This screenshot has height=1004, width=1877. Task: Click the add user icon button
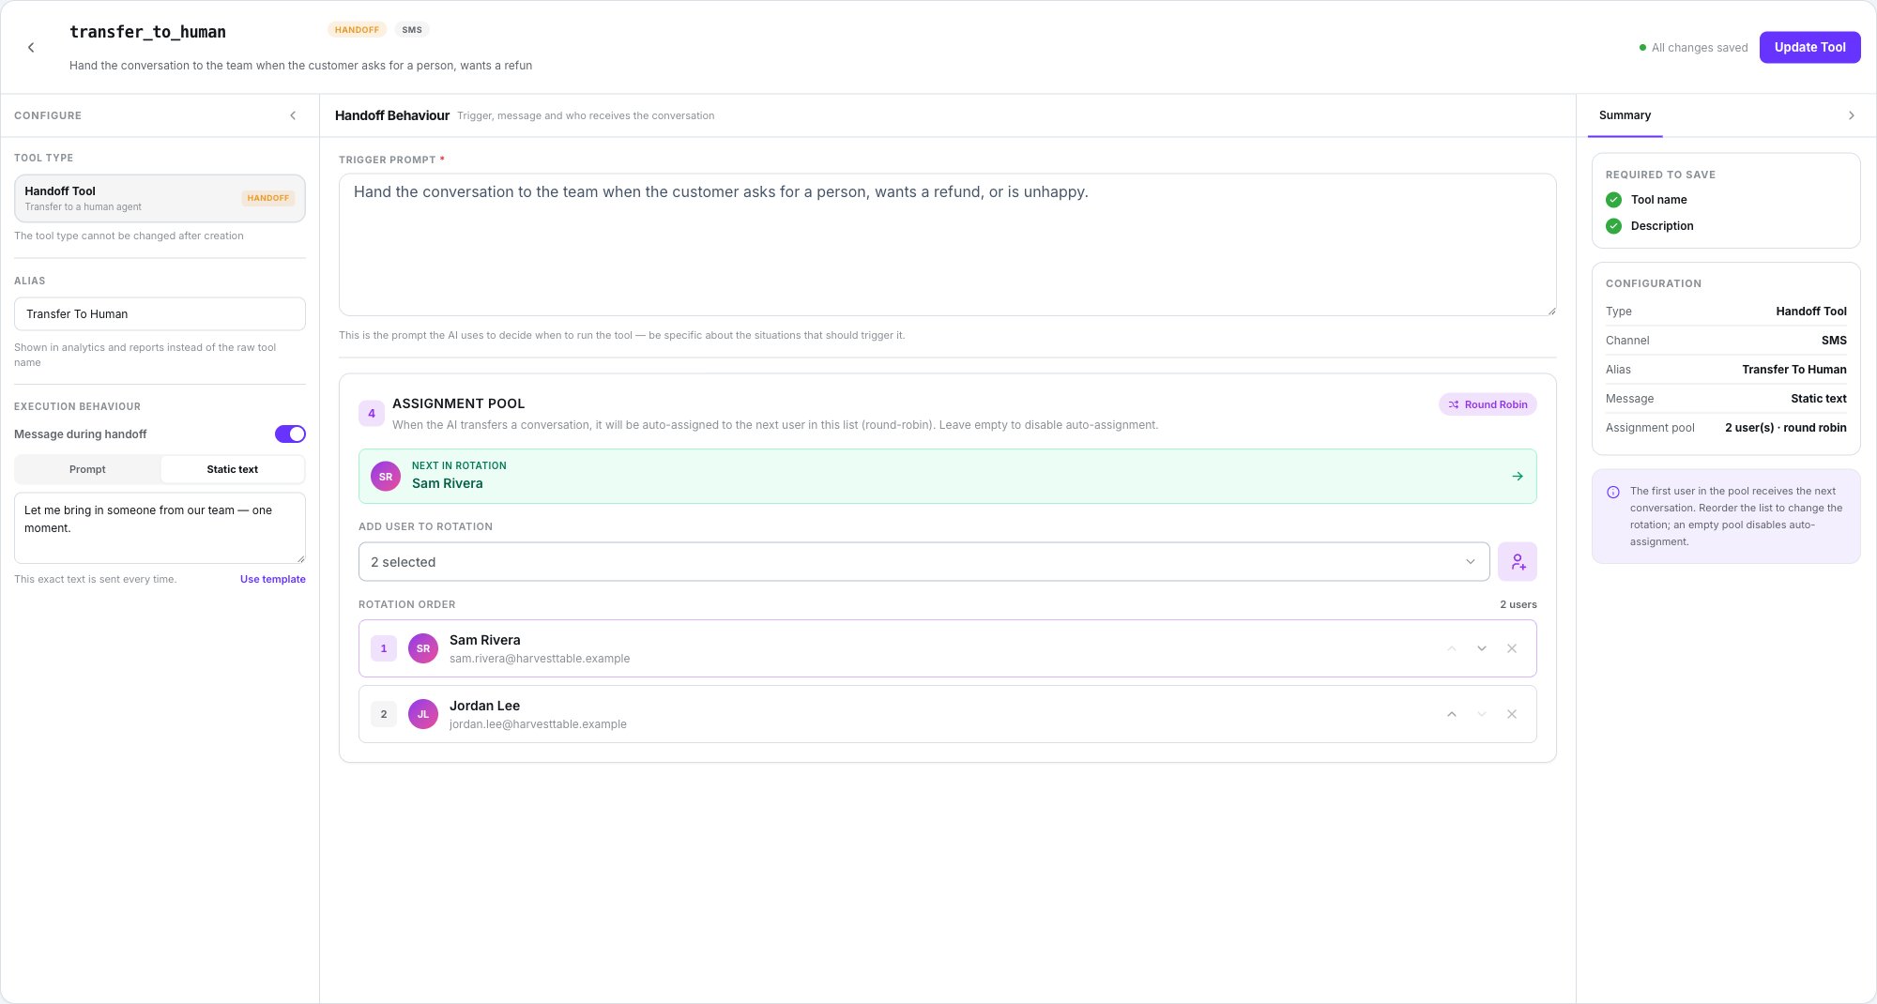(x=1517, y=561)
